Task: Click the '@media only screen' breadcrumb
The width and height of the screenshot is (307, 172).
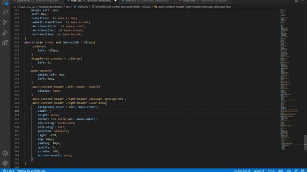Action: click(121, 7)
